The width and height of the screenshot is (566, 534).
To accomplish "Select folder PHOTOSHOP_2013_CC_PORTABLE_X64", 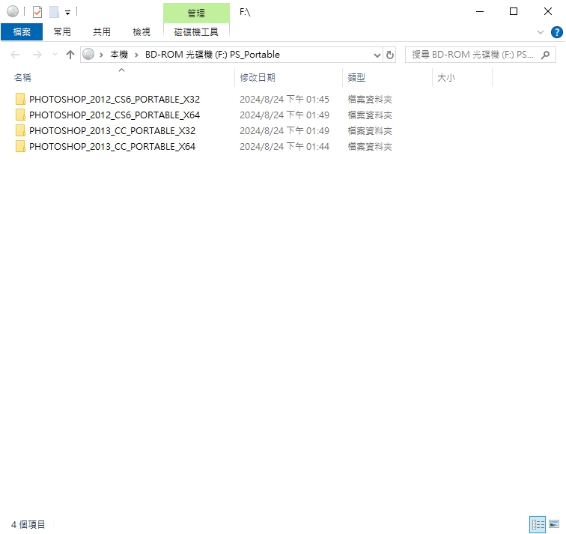I will 112,147.
